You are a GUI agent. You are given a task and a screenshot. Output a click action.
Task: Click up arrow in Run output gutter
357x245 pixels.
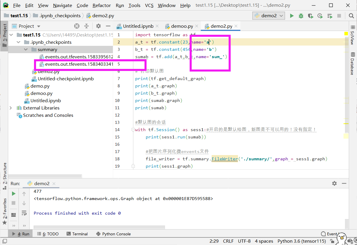click(24, 194)
